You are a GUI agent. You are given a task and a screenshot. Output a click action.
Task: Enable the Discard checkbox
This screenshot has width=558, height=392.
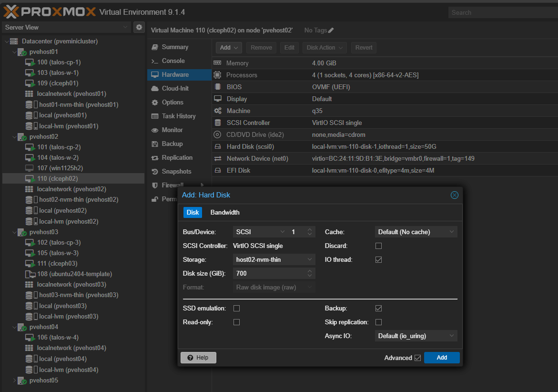pyautogui.click(x=378, y=246)
